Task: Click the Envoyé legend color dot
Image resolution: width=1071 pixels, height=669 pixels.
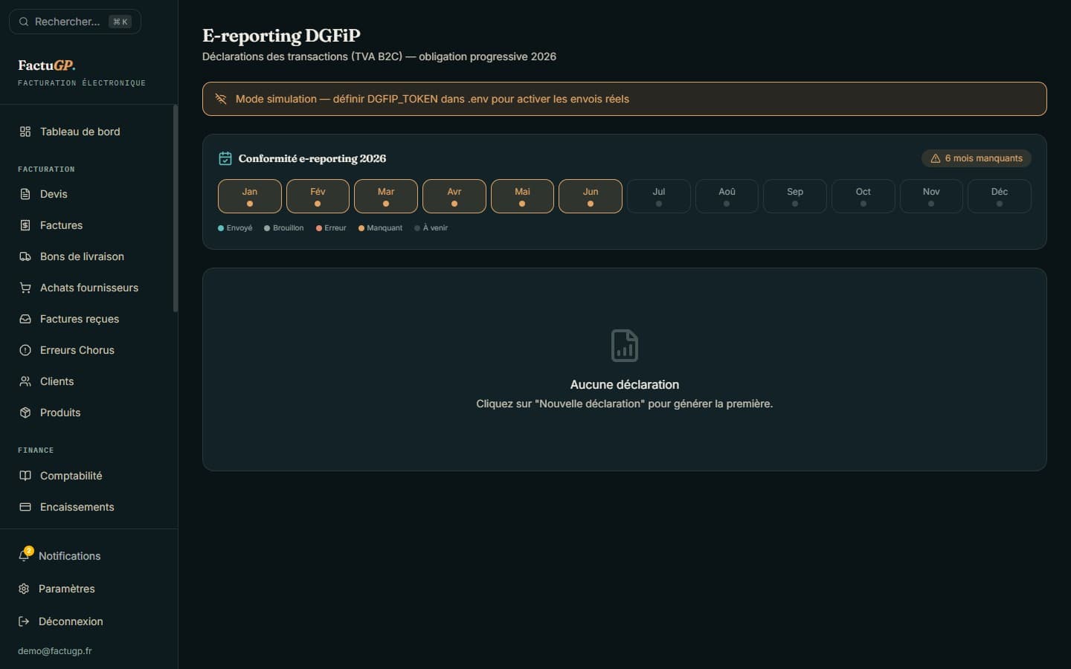Action: (x=221, y=228)
